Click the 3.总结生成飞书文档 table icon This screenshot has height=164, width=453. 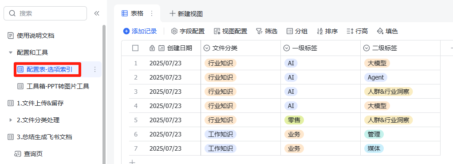point(11,137)
